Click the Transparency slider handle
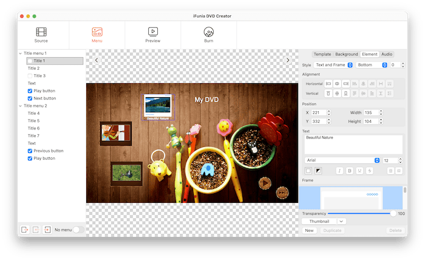The width and height of the screenshot is (425, 260). (393, 213)
